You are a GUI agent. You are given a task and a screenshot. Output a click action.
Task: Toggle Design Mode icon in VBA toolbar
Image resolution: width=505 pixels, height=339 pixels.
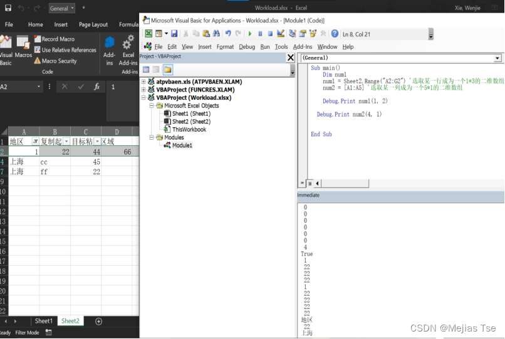(x=281, y=33)
